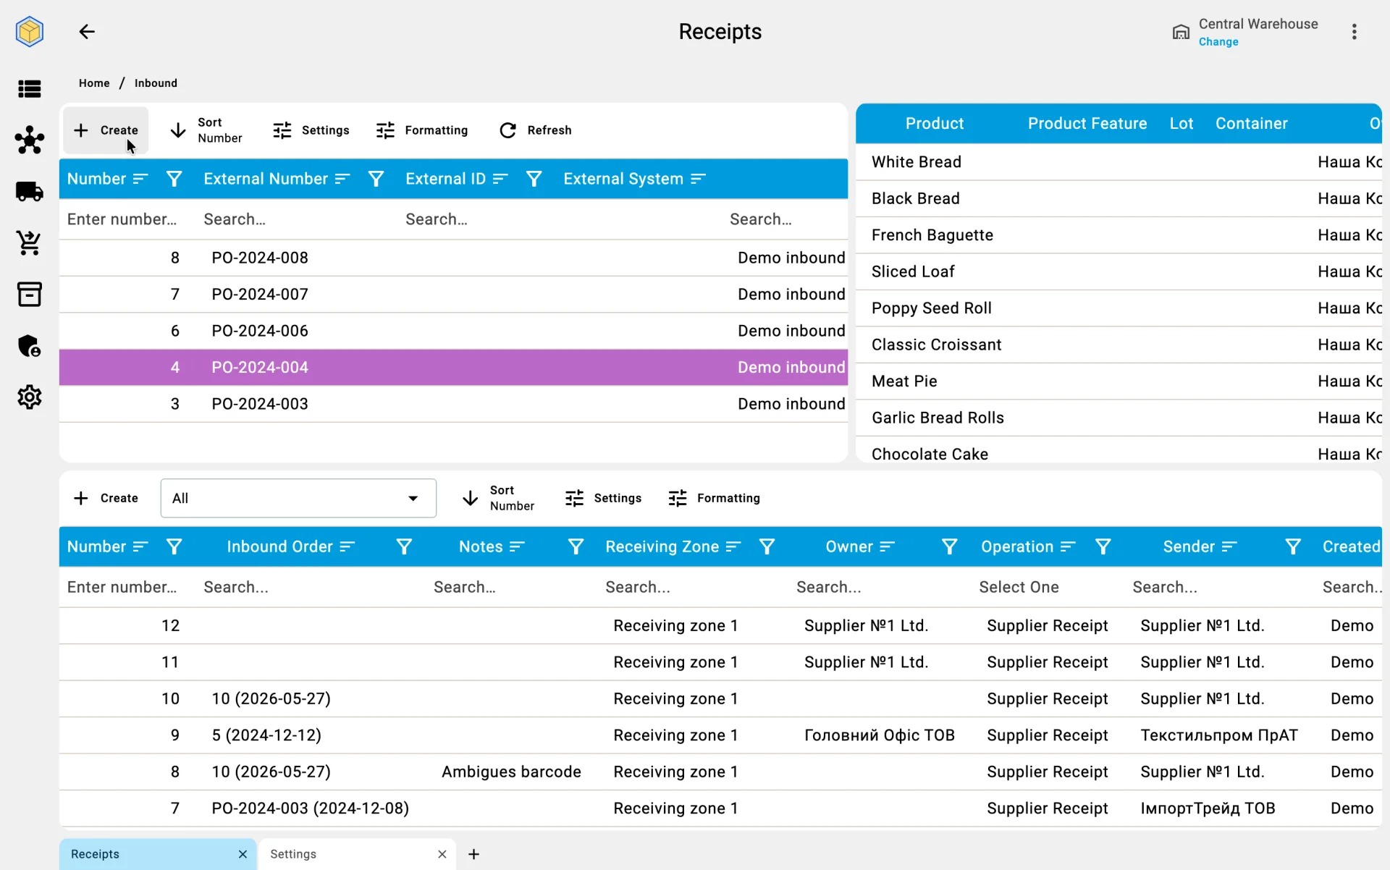Screen dimensions: 1390x870
Task: Sort the Receiving Zone column
Action: [733, 546]
